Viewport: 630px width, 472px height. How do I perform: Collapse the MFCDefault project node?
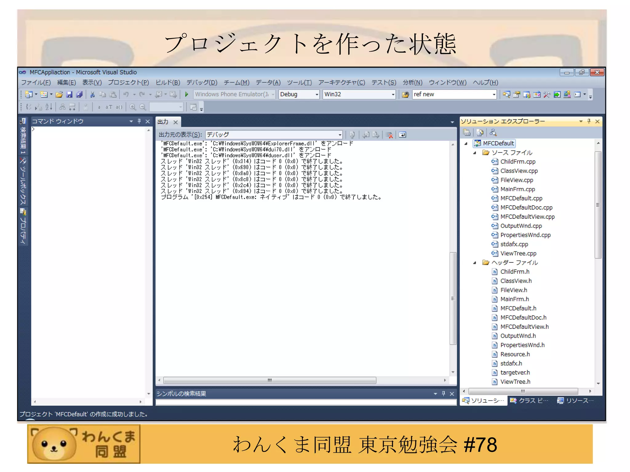tap(466, 144)
